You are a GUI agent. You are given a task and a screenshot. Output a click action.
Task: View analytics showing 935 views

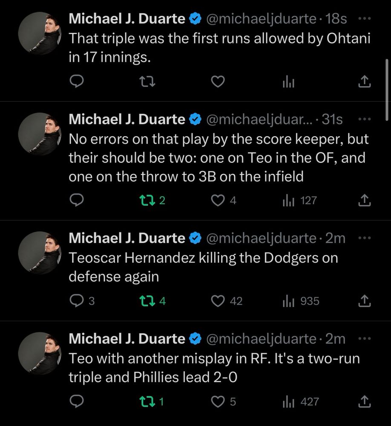point(301,301)
